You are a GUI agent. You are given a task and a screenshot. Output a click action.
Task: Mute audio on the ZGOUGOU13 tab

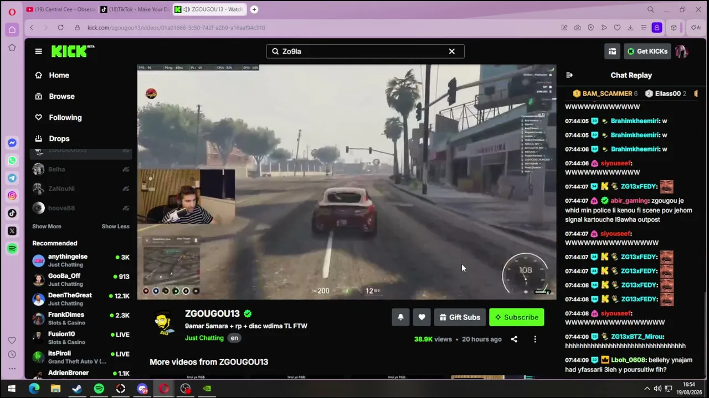click(x=187, y=9)
